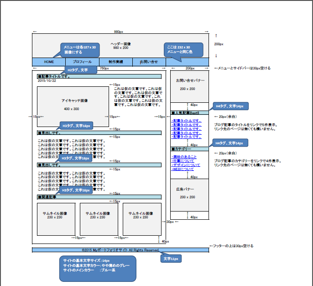Open the HOME menu item
This screenshot has width=313, height=286.
49,62
